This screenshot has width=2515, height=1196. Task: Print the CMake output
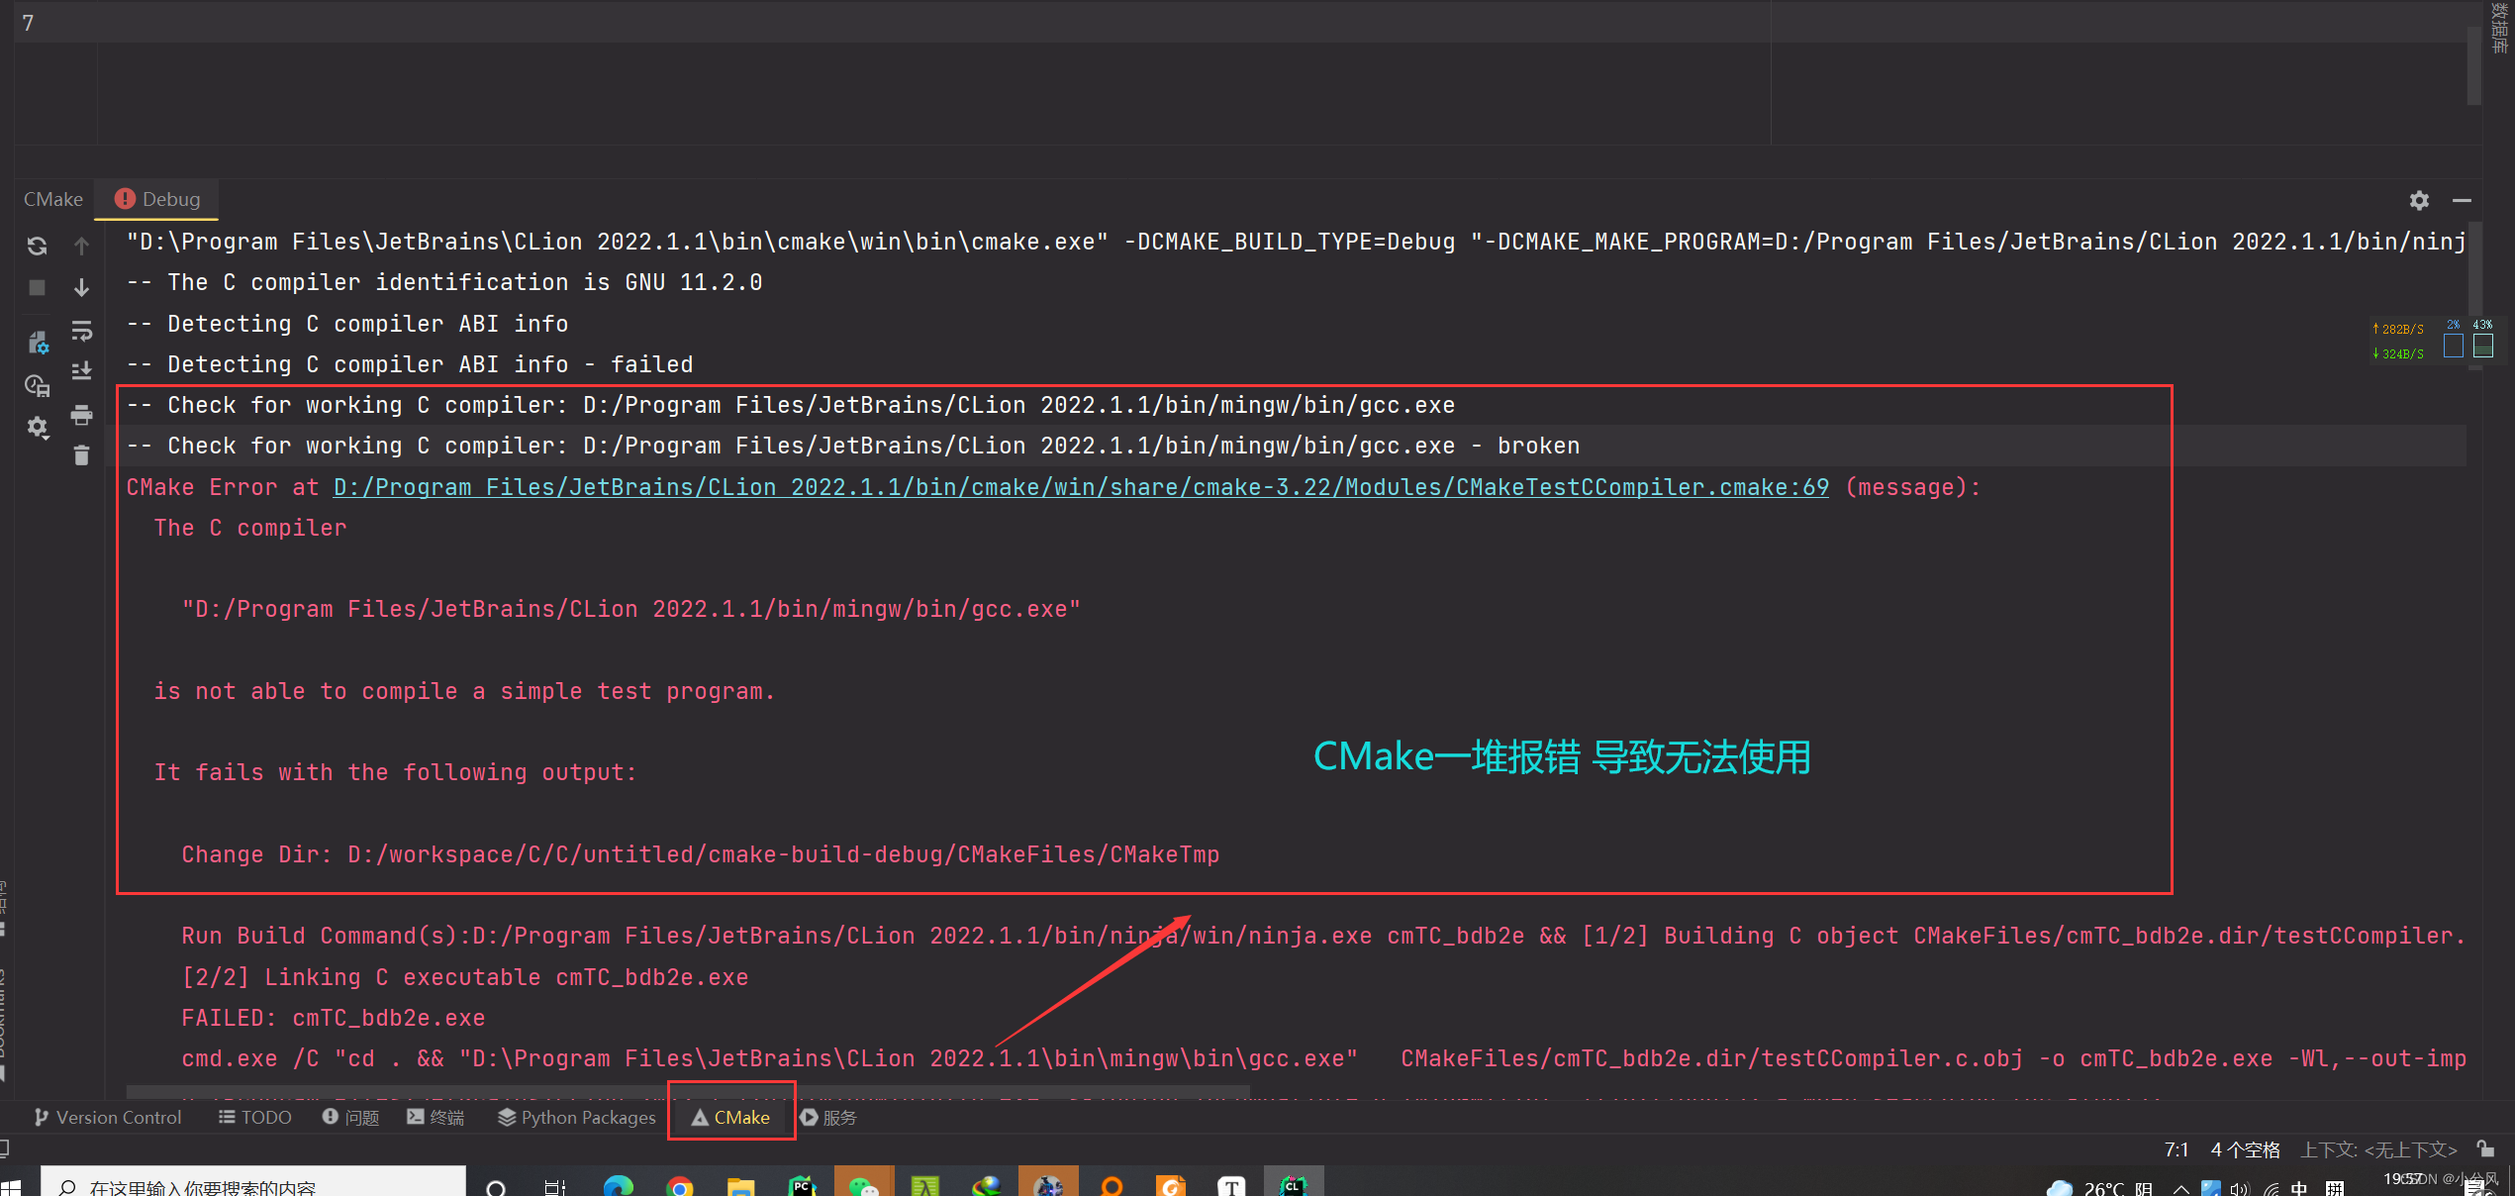click(x=81, y=415)
